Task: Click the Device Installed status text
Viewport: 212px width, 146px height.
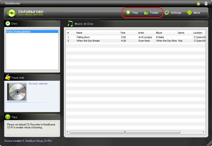Action: (28, 141)
